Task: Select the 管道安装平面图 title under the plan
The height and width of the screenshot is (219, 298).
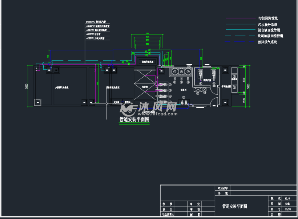Action: pyautogui.click(x=134, y=119)
